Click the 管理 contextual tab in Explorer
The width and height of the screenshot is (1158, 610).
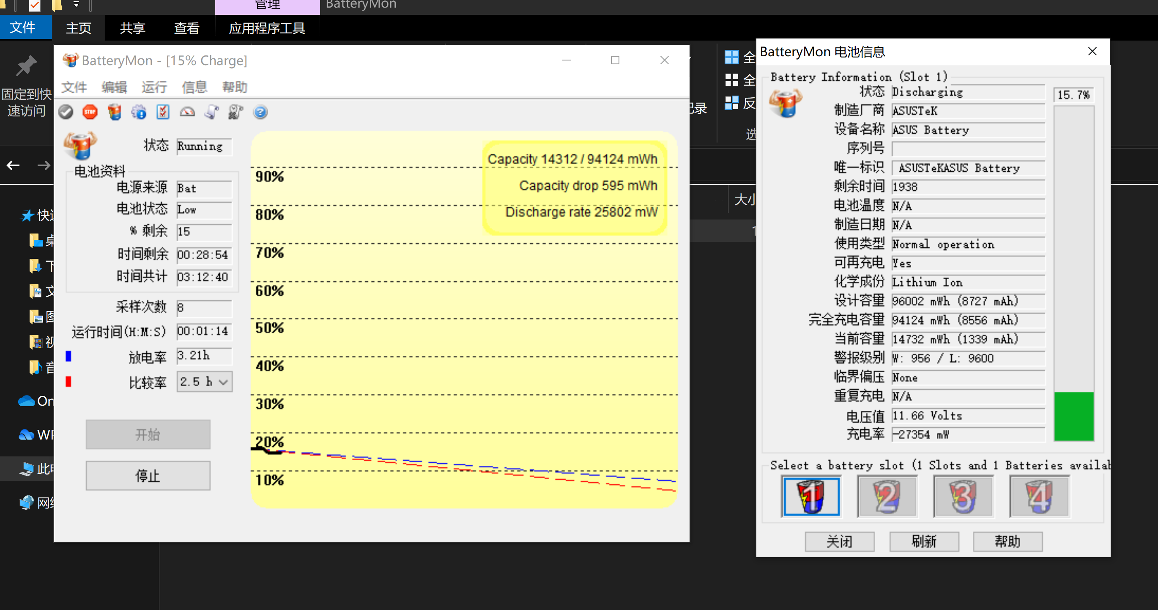click(x=268, y=6)
